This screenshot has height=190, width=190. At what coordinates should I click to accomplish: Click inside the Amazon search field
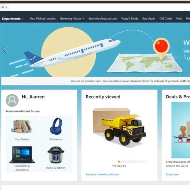click(x=99, y=7)
